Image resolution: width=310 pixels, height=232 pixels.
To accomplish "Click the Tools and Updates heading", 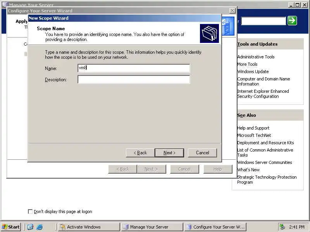I will click(257, 44).
